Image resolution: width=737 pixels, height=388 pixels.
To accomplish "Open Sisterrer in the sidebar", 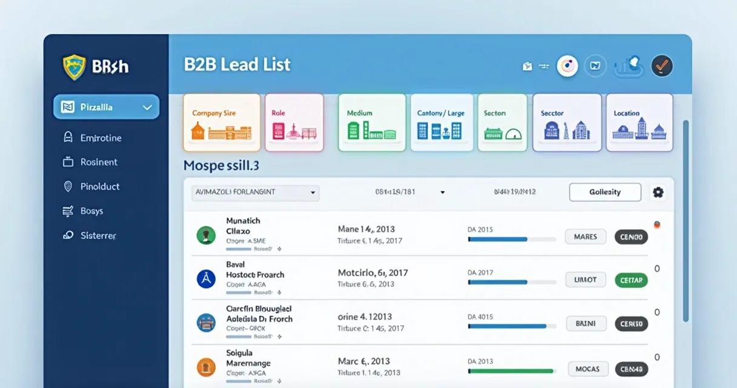I will coord(98,235).
